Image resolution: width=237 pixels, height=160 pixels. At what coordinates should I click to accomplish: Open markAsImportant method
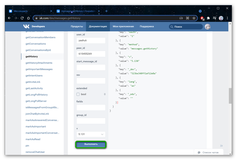tap(36, 127)
